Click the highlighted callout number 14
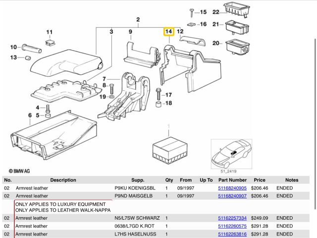The width and height of the screenshot is (317, 238). 168,32
